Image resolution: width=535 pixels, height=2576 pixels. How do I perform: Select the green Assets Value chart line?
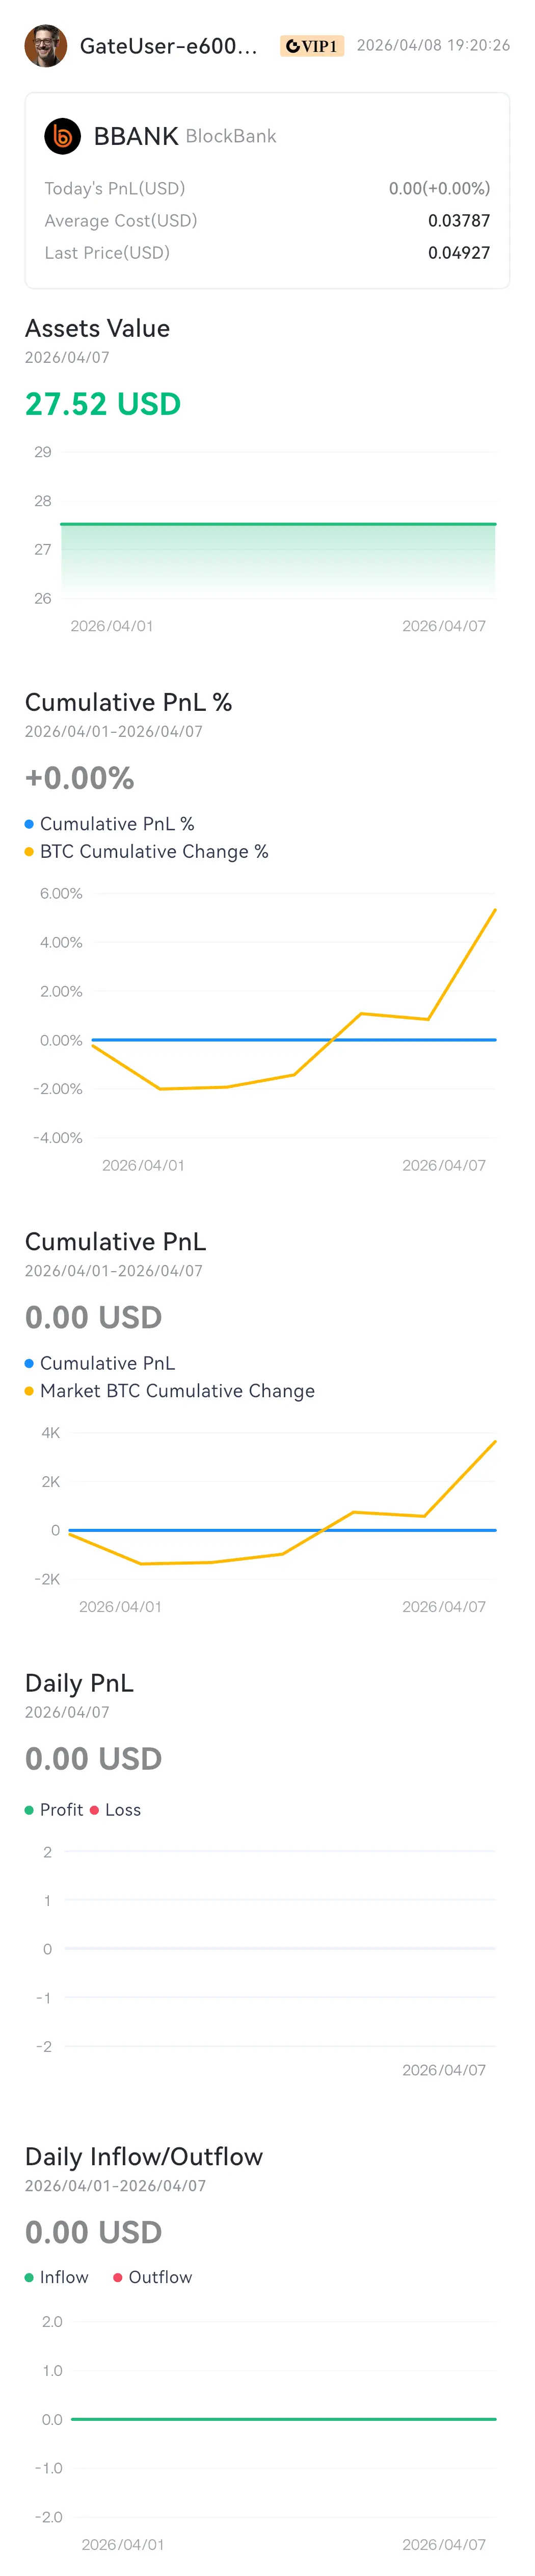pyautogui.click(x=278, y=524)
